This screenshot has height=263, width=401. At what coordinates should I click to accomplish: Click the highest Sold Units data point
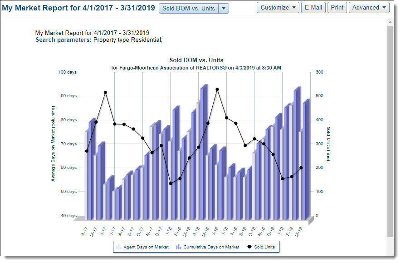tap(217, 89)
